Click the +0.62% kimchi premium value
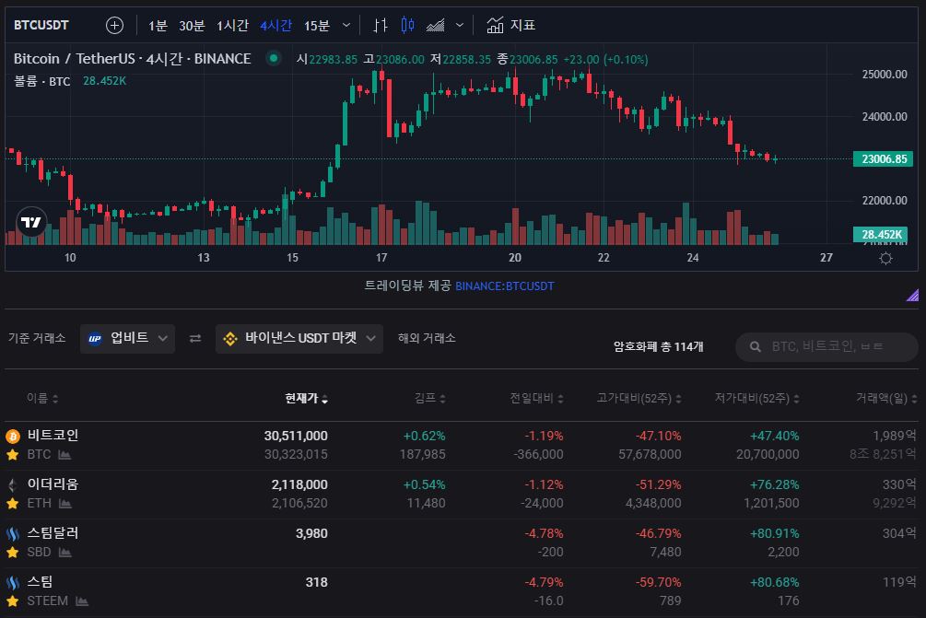 (424, 437)
